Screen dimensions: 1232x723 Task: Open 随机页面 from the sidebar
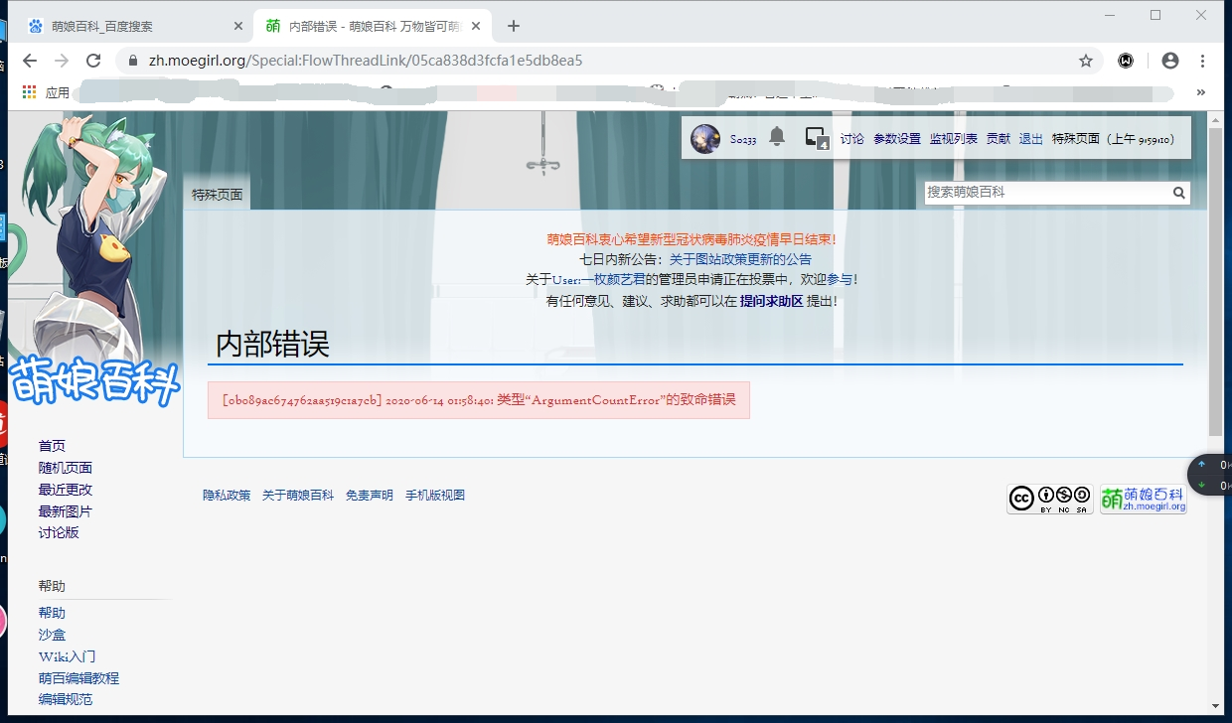(x=67, y=467)
